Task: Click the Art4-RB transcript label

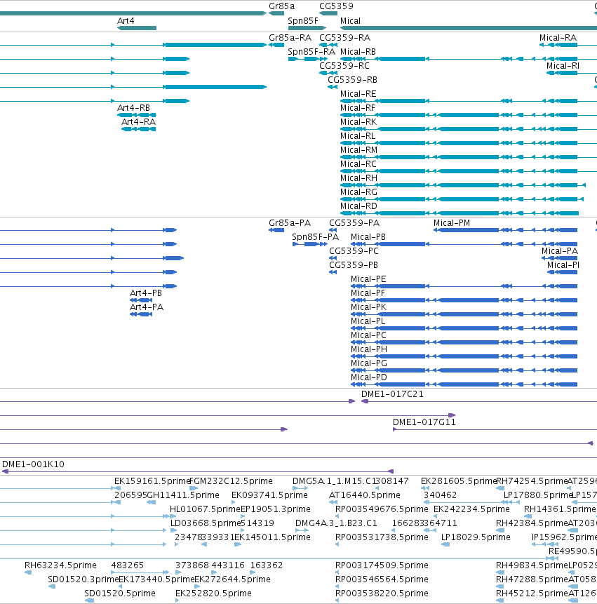Action: coord(134,108)
